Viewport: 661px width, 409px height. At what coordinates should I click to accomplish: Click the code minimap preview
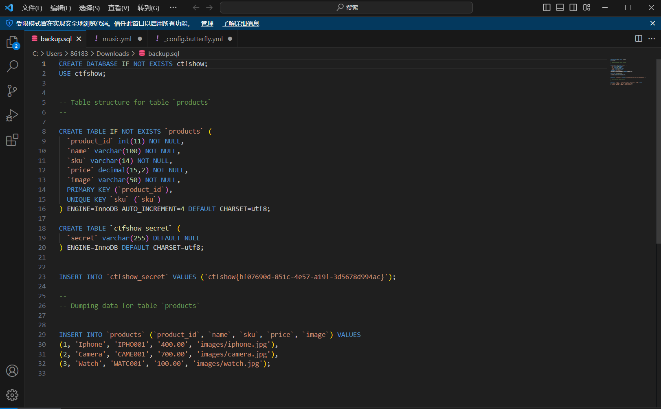click(628, 72)
